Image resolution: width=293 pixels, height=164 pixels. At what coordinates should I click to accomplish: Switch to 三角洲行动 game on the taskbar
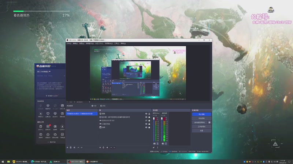click(x=57, y=161)
